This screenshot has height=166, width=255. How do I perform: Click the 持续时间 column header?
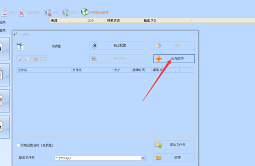click(x=141, y=70)
